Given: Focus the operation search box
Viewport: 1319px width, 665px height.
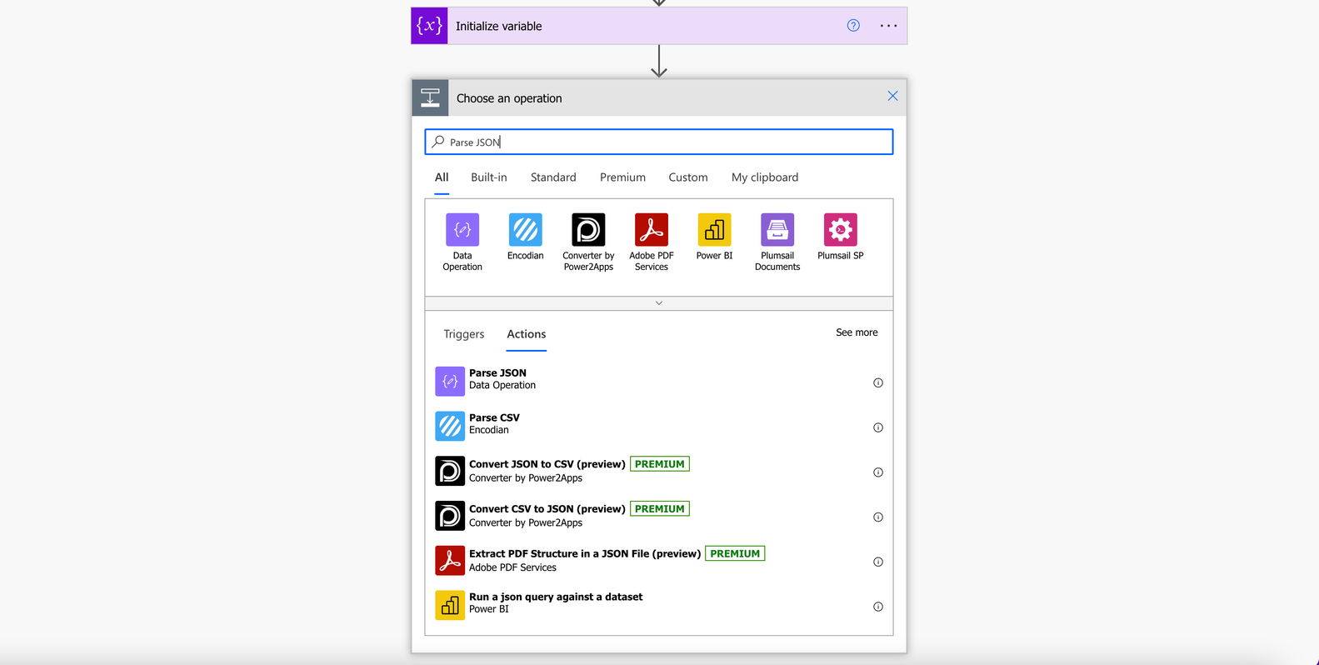Looking at the screenshot, I should (x=659, y=142).
